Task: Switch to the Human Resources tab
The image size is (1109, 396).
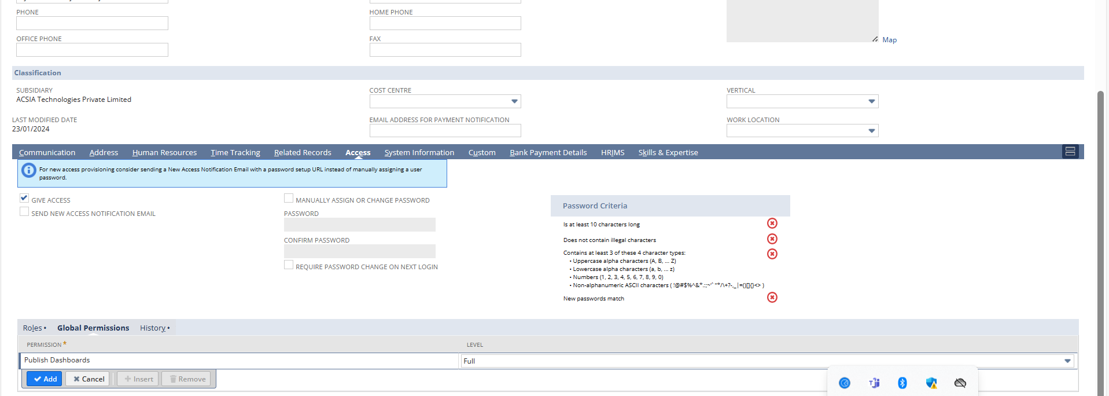Action: (x=164, y=153)
